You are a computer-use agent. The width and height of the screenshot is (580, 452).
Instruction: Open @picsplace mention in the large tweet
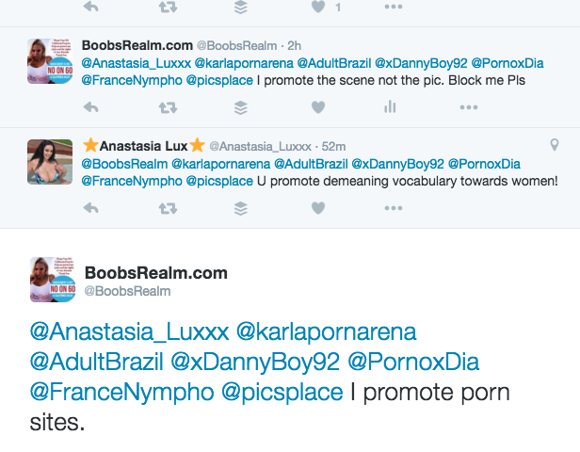click(x=282, y=393)
